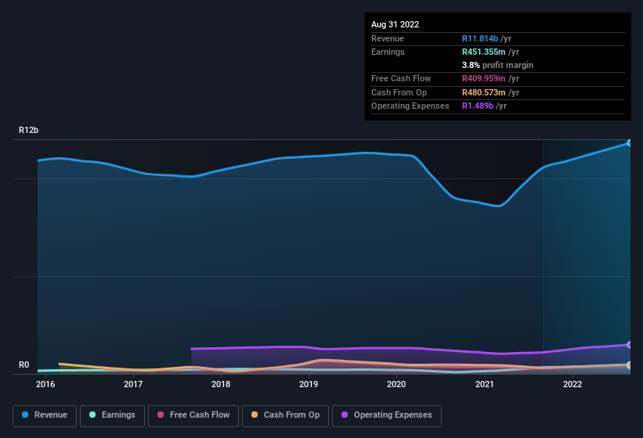
Task: Click the Aug 31 2022 tooltip date
Action: point(395,24)
